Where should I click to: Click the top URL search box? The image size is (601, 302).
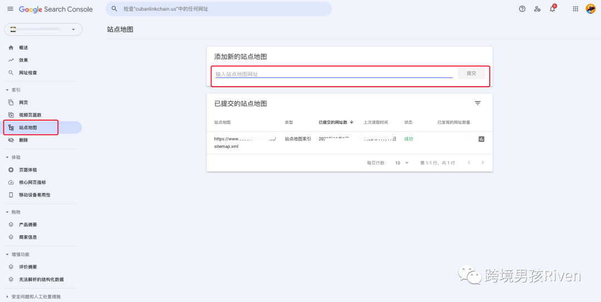(219, 9)
